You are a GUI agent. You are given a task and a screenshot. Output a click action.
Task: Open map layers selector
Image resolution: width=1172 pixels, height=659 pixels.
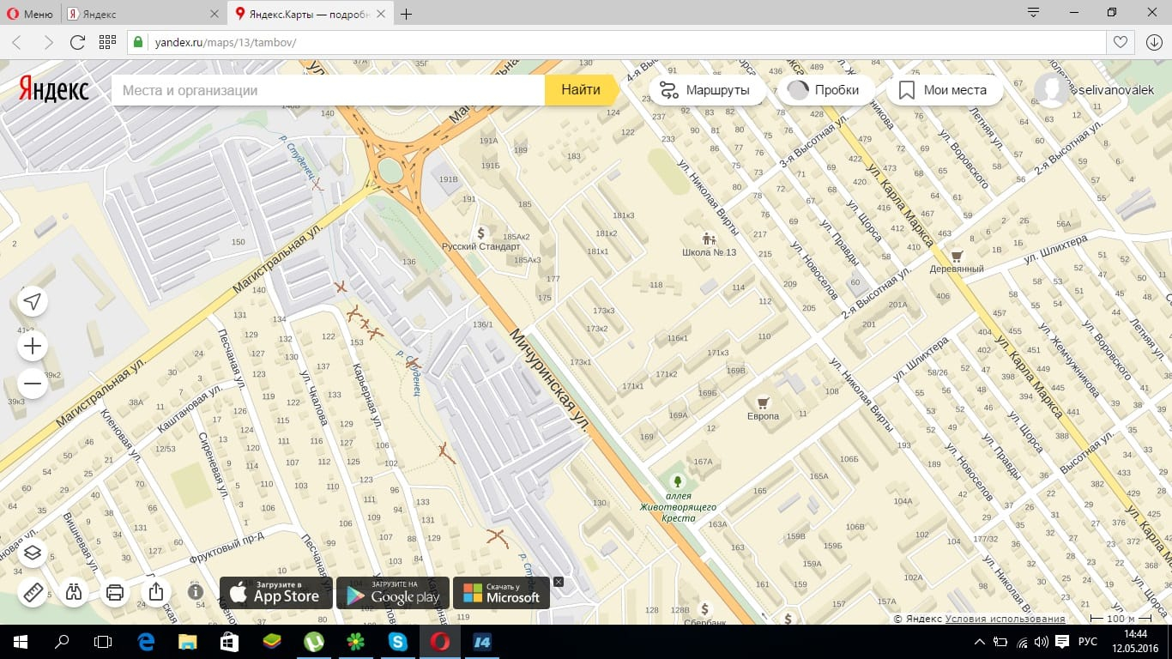(x=33, y=552)
